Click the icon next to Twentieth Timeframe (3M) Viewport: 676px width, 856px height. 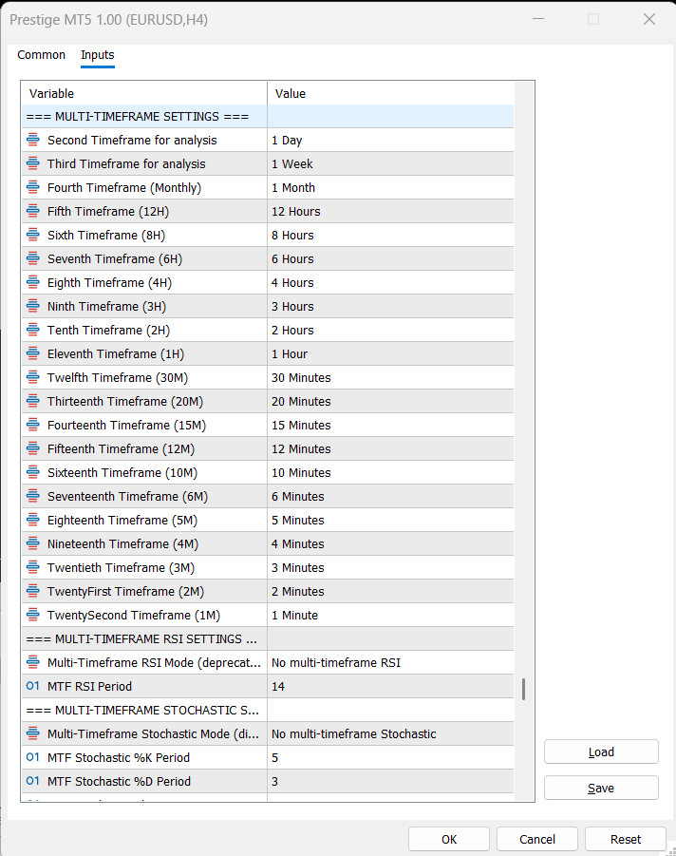32,567
